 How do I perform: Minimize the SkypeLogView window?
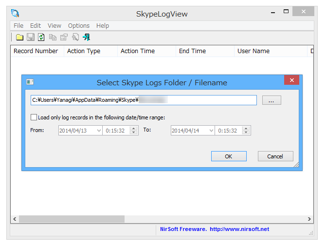coord(273,12)
